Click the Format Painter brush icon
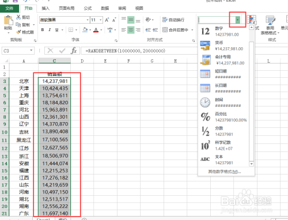Screen dimensions: 288x220 pos(18,32)
